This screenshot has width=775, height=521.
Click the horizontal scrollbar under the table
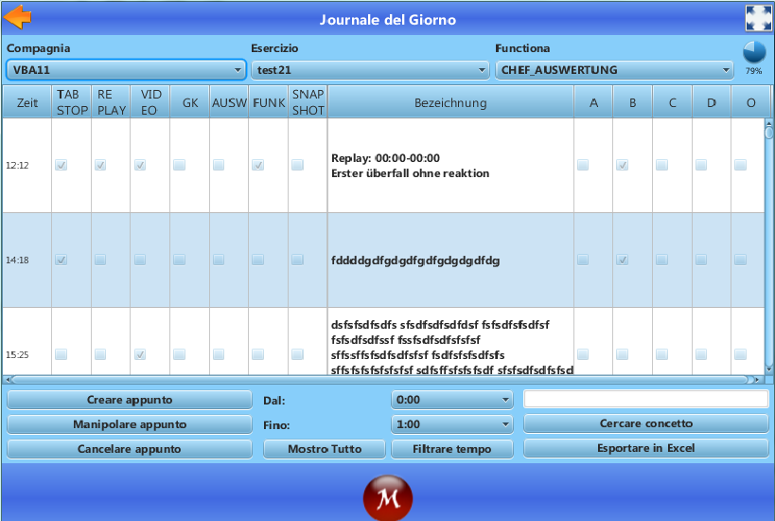click(x=379, y=379)
